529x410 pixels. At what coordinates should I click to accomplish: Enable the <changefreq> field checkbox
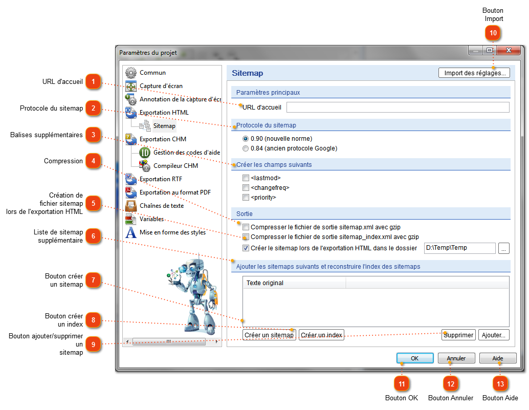(246, 188)
